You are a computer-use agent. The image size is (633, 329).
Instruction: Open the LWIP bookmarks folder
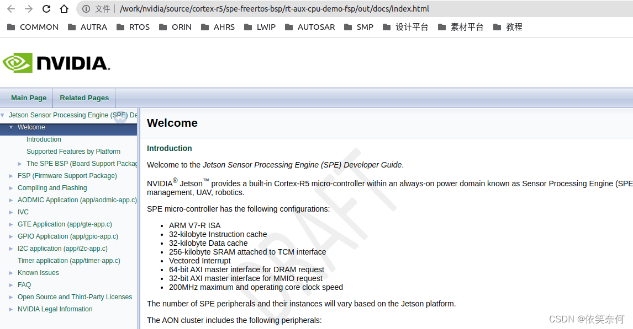[x=260, y=27]
